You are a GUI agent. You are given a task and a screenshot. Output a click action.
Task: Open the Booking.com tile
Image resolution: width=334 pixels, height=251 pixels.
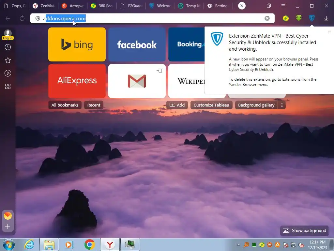point(186,44)
